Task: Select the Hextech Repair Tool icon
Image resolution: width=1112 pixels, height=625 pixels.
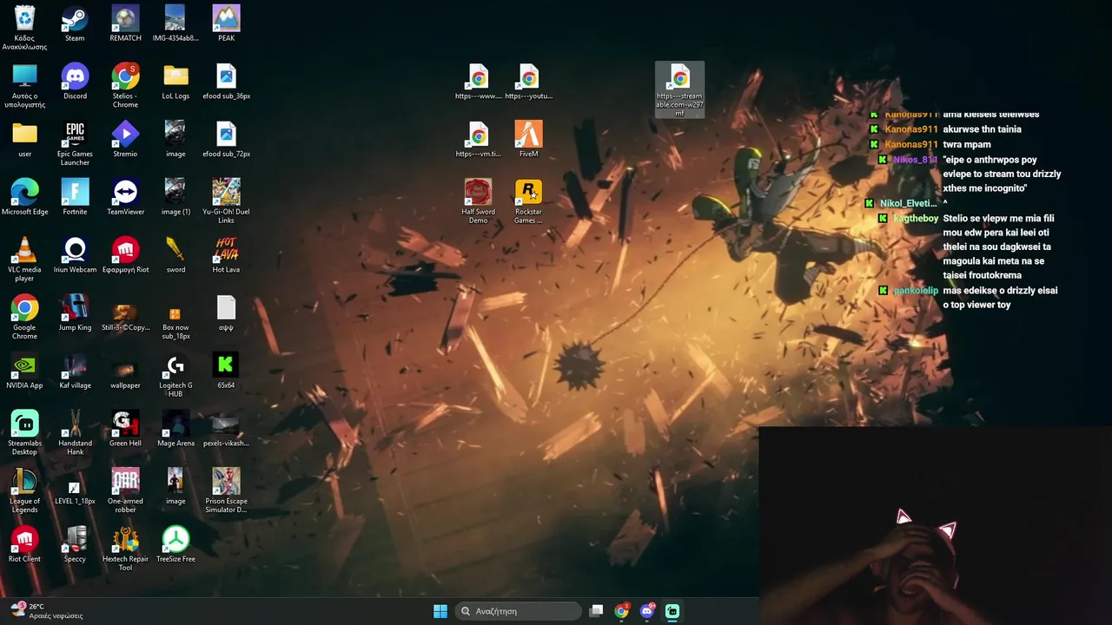Action: 125,549
